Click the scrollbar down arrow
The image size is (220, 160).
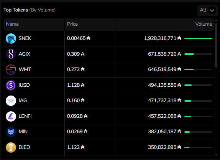[216, 155]
